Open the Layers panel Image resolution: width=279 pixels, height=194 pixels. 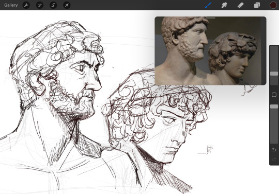coord(257,5)
